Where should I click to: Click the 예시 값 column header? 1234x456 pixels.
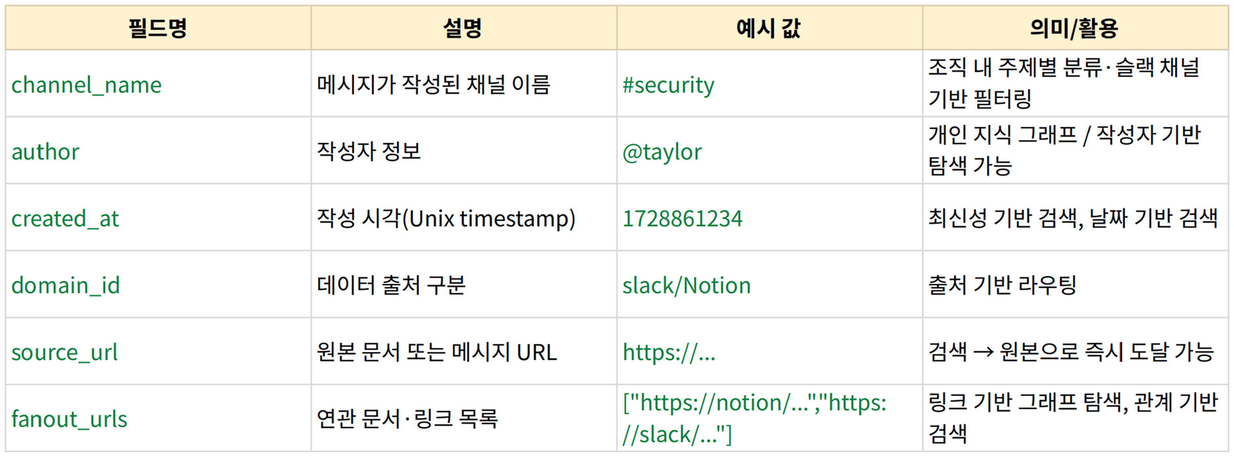point(769,28)
